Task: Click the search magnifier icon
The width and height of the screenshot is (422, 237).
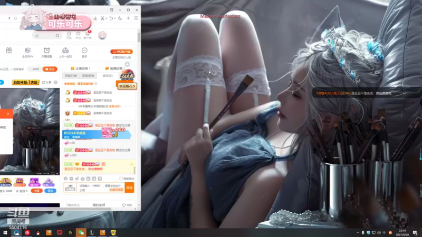Action: [x=57, y=35]
